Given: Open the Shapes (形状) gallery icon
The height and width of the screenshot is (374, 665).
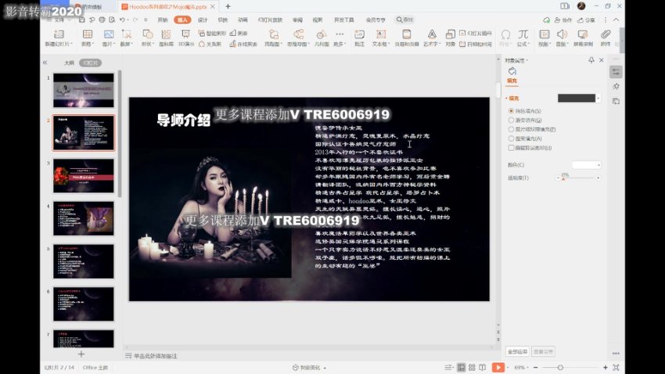Looking at the screenshot, I should point(147,34).
